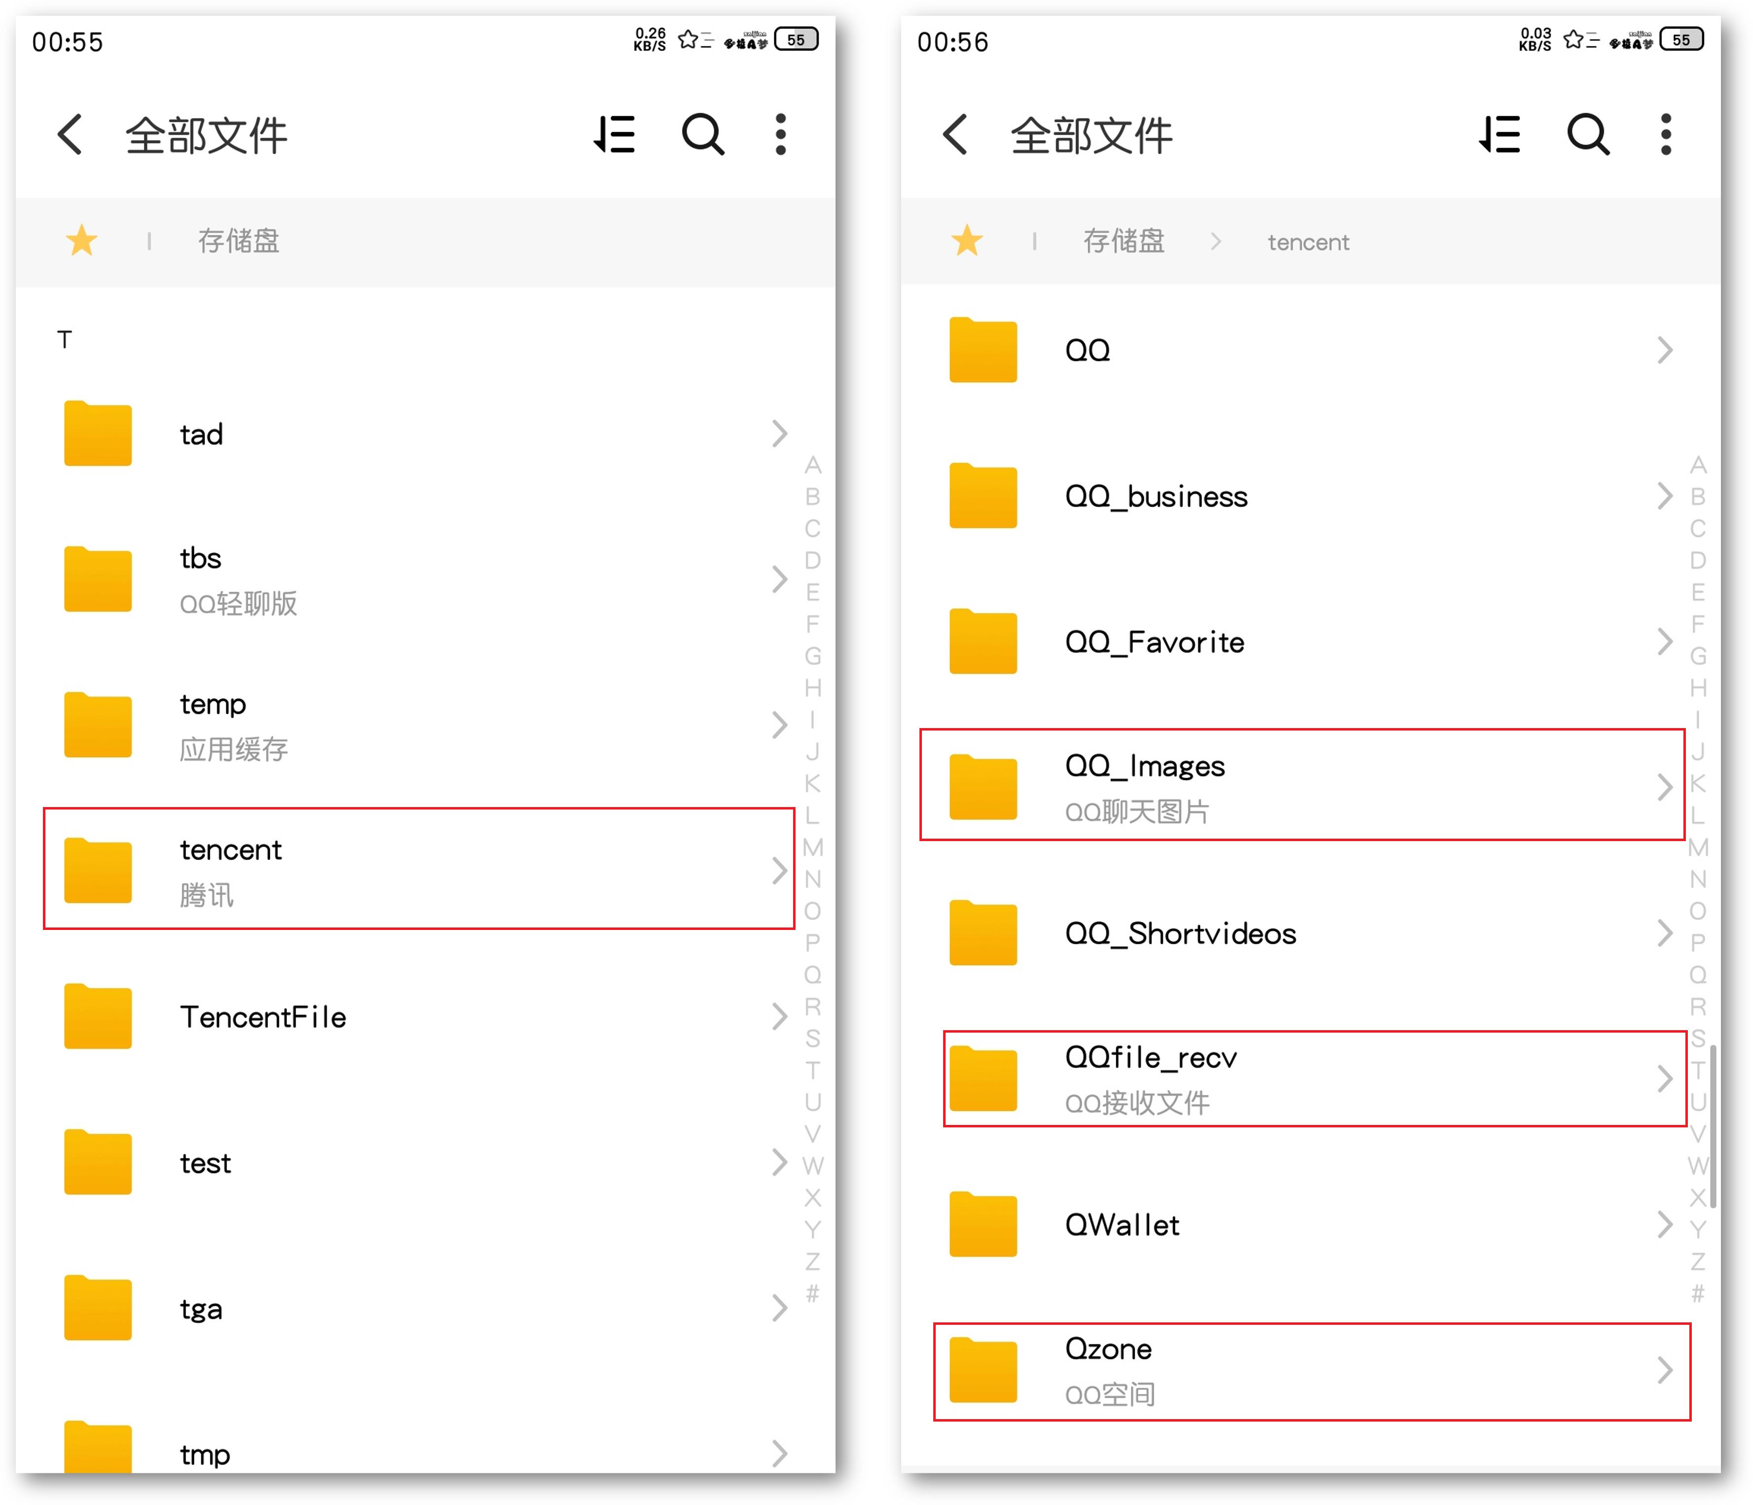This screenshot has height=1505, width=1753.
Task: Expand Qzone row chevron
Action: pyautogui.click(x=1664, y=1370)
